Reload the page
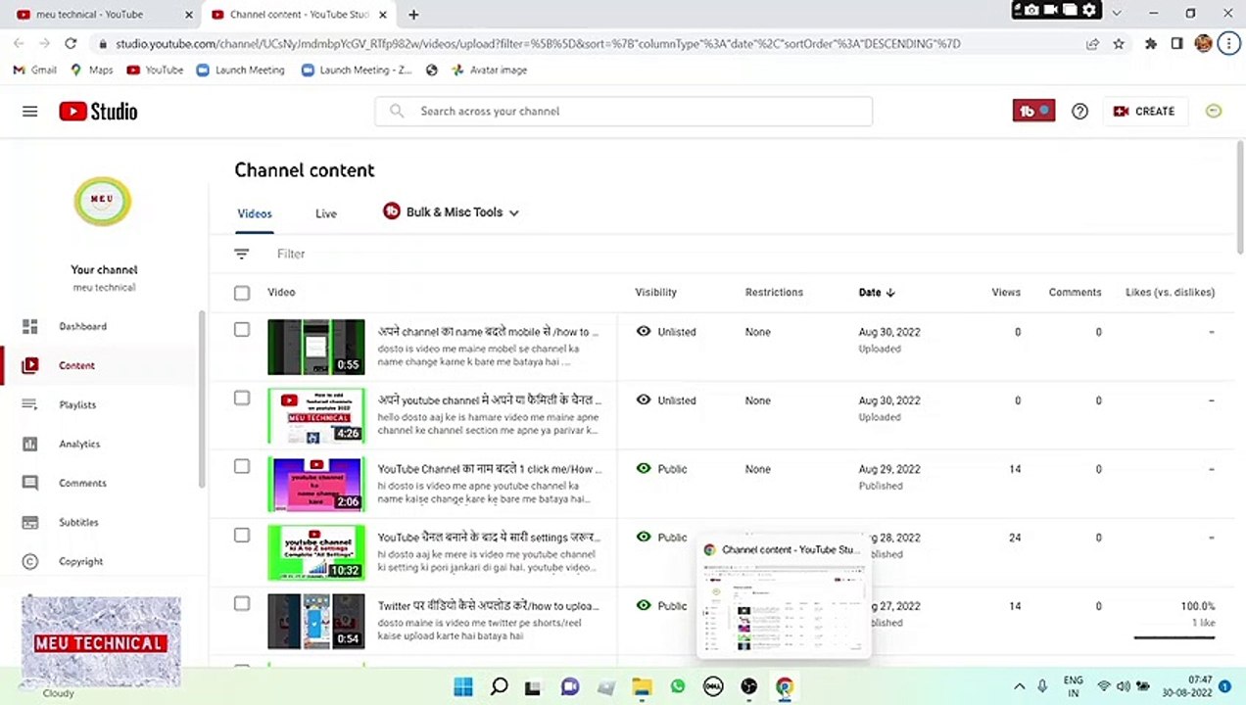 click(x=71, y=44)
